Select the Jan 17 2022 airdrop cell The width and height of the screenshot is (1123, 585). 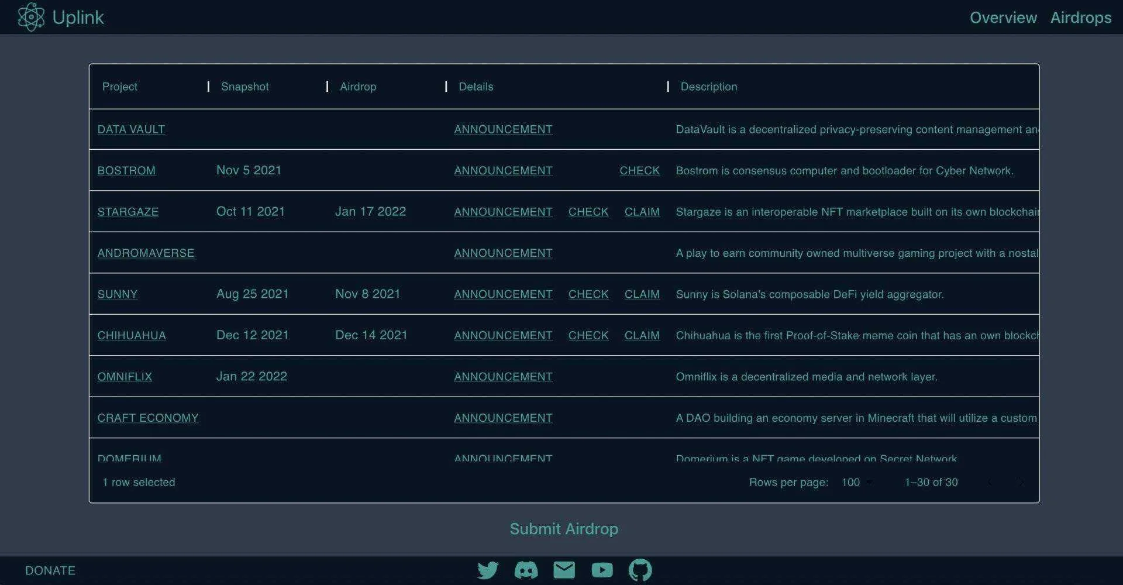pos(370,211)
